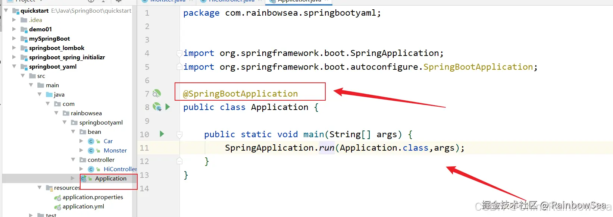This screenshot has width=613, height=217.
Task: Click the Car class icon in the bean package
Action: coord(91,141)
